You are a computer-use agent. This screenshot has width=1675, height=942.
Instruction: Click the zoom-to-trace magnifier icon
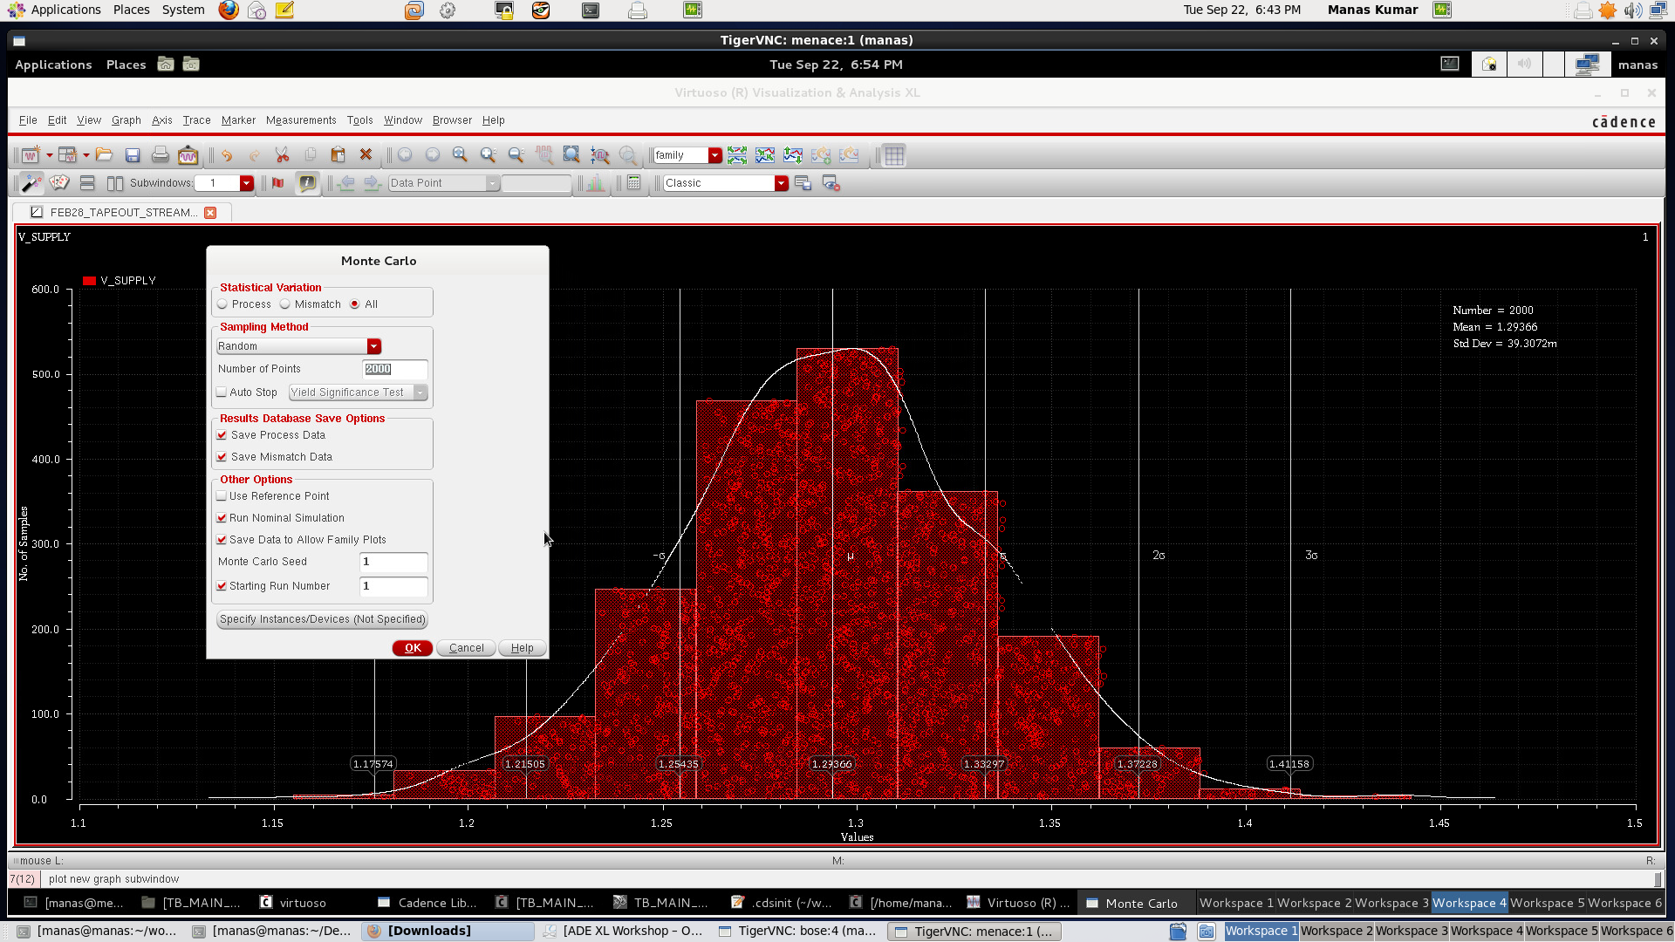coord(600,155)
